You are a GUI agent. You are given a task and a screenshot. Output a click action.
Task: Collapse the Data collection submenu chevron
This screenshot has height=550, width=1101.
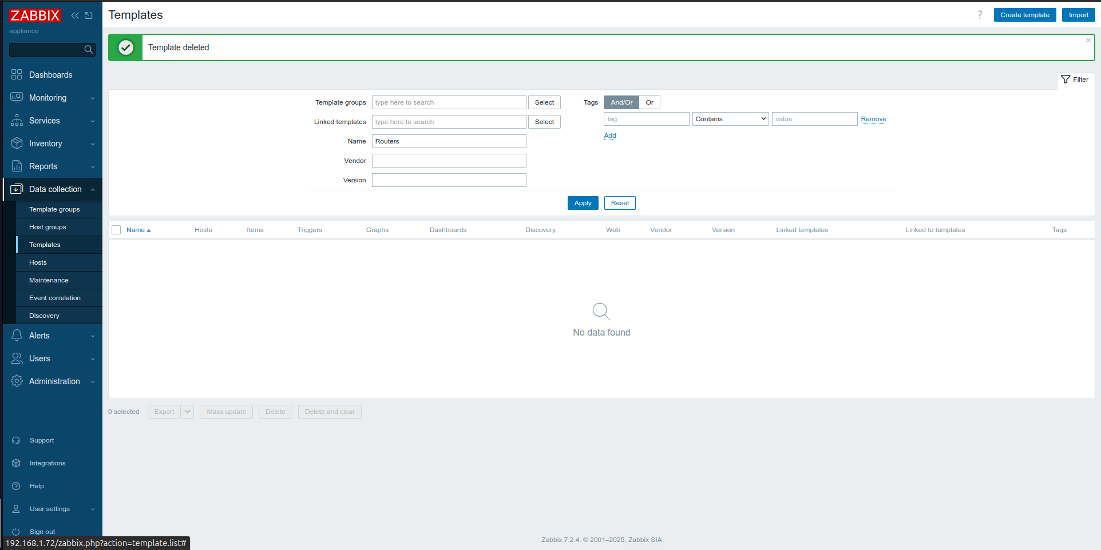pos(93,189)
